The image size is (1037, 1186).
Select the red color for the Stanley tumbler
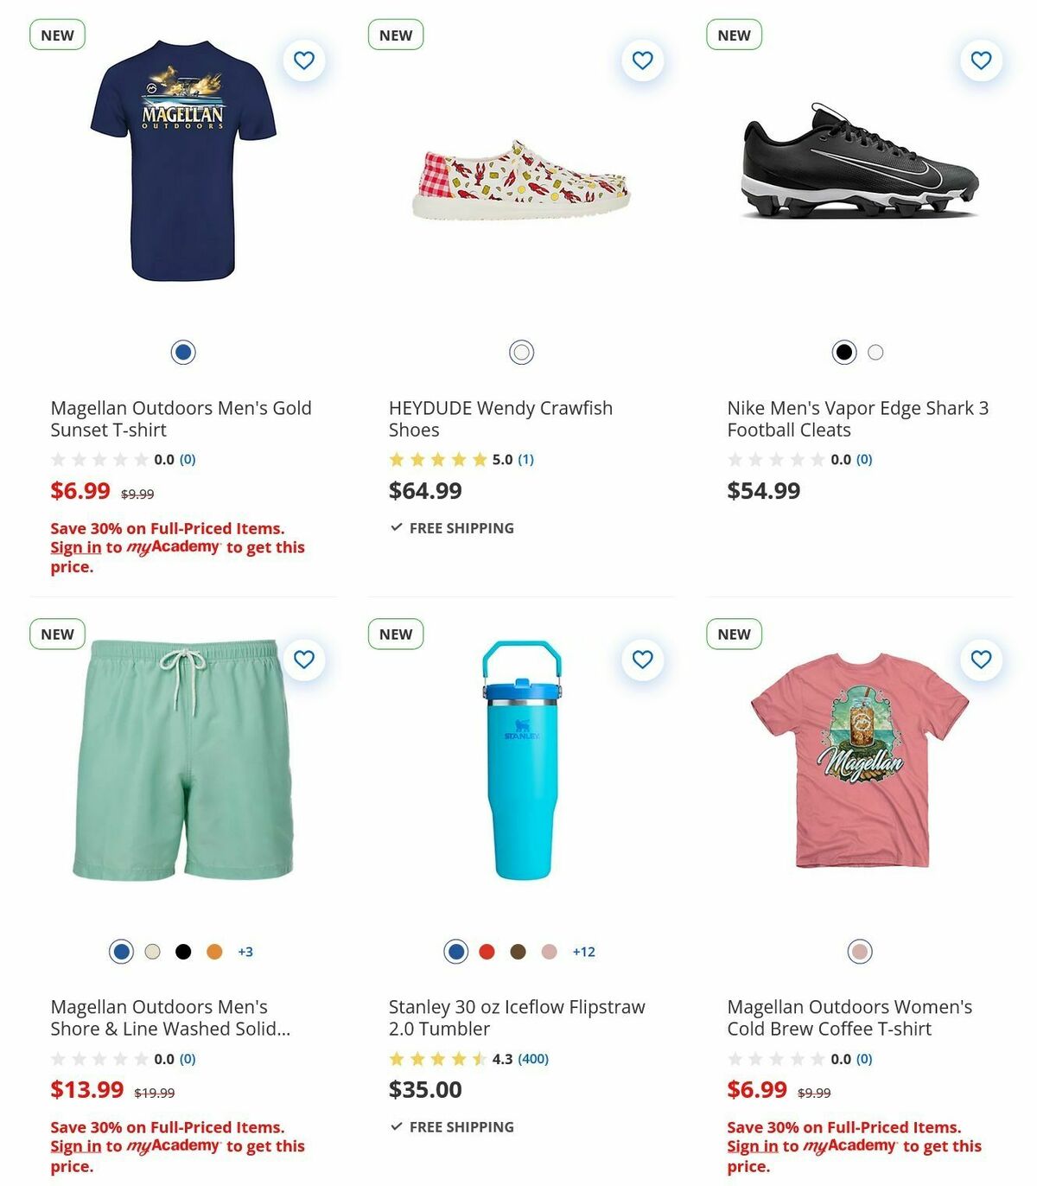tap(485, 951)
